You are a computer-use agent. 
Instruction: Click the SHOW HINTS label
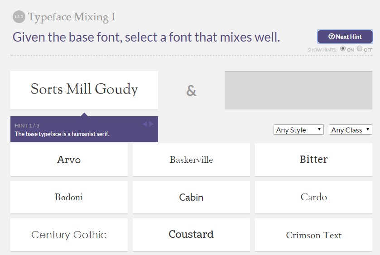[322, 50]
